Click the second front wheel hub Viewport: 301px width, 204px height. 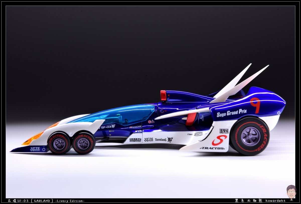84,143
